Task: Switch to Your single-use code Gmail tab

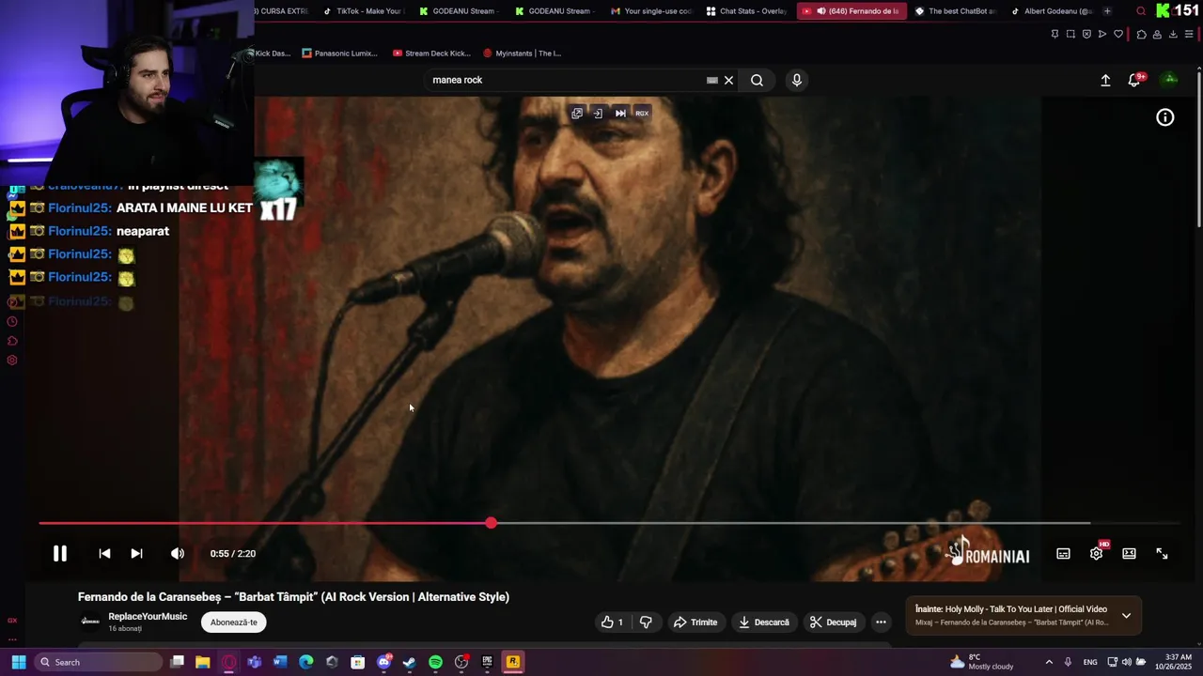Action: pyautogui.click(x=650, y=11)
